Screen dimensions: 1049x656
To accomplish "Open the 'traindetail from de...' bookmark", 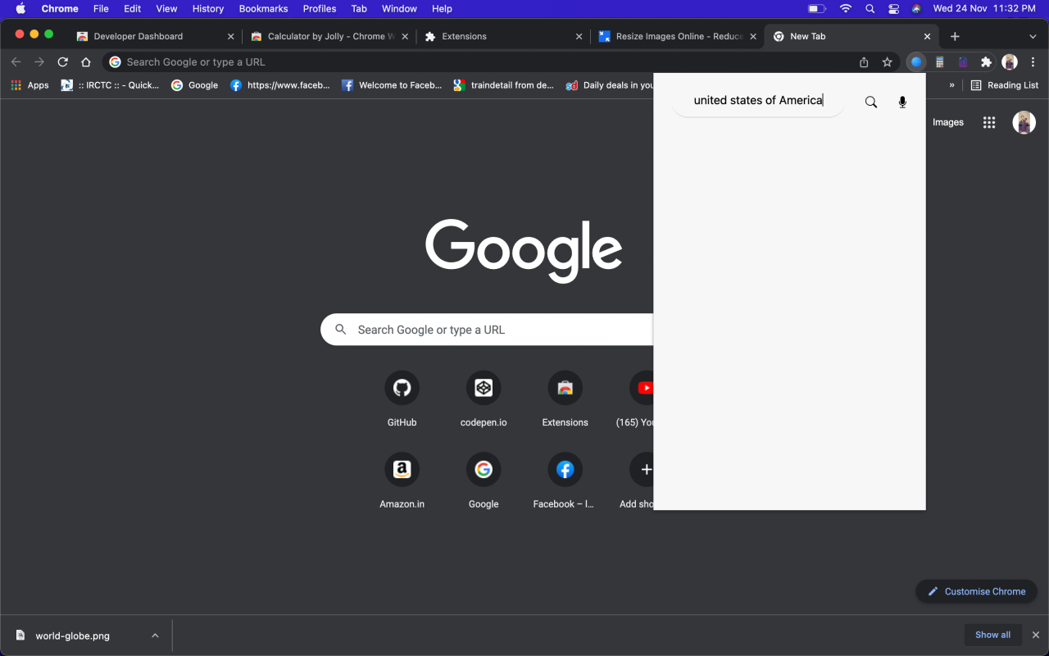I will coord(504,85).
